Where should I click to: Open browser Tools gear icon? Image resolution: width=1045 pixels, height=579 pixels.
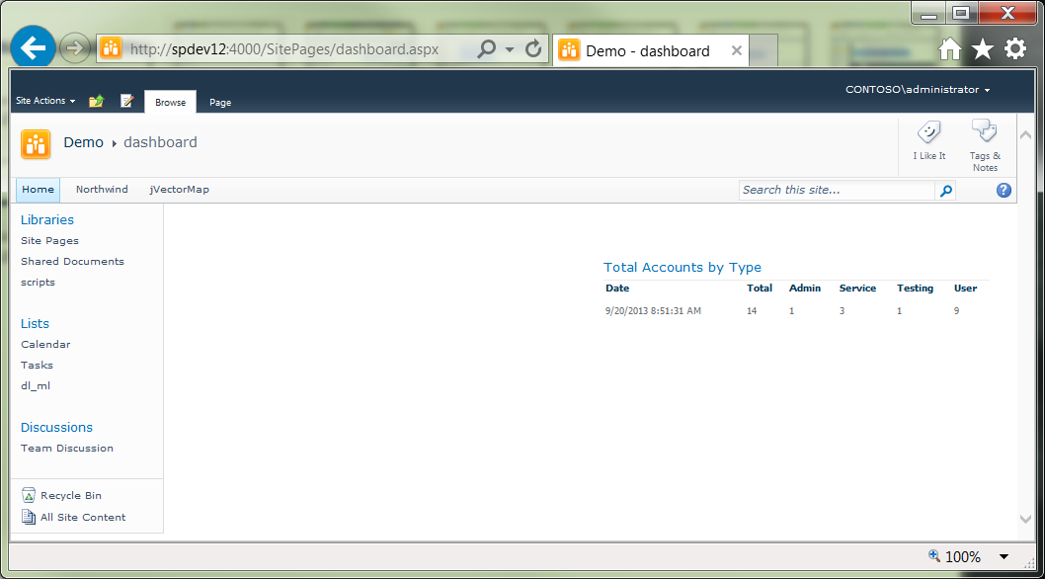pyautogui.click(x=1015, y=48)
